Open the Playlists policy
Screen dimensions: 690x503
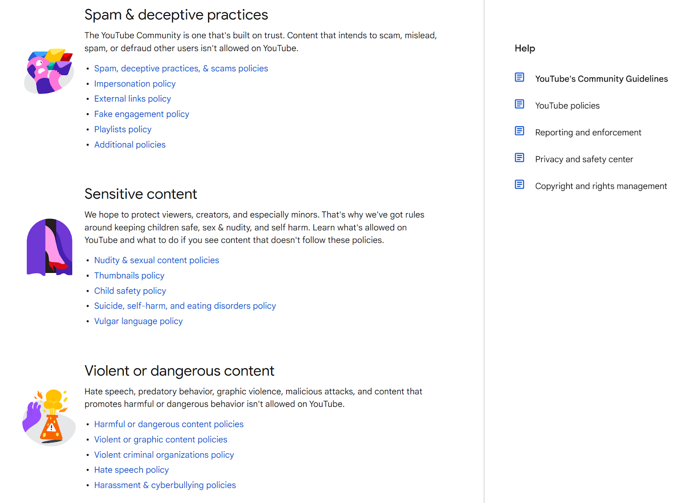tap(122, 129)
